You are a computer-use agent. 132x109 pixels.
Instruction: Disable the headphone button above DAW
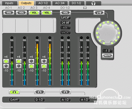tap(14, 92)
